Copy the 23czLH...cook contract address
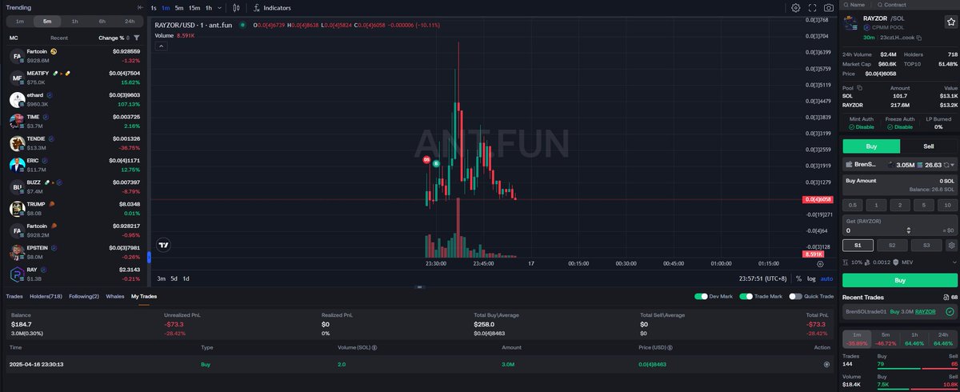The width and height of the screenshot is (960, 392). [919, 38]
